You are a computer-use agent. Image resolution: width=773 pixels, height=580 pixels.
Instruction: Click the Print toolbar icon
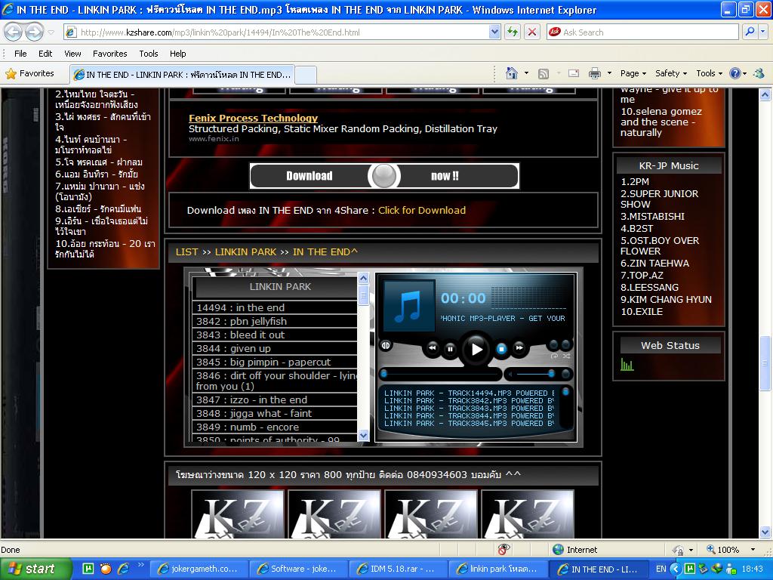coord(595,73)
